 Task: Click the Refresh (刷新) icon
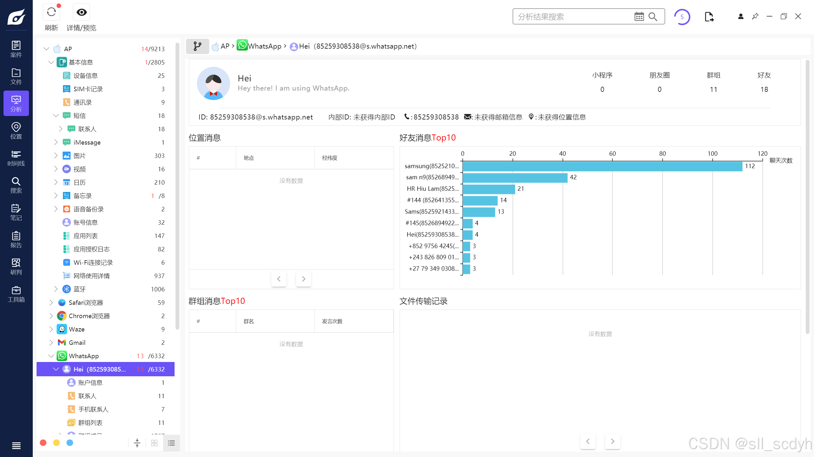pyautogui.click(x=51, y=12)
